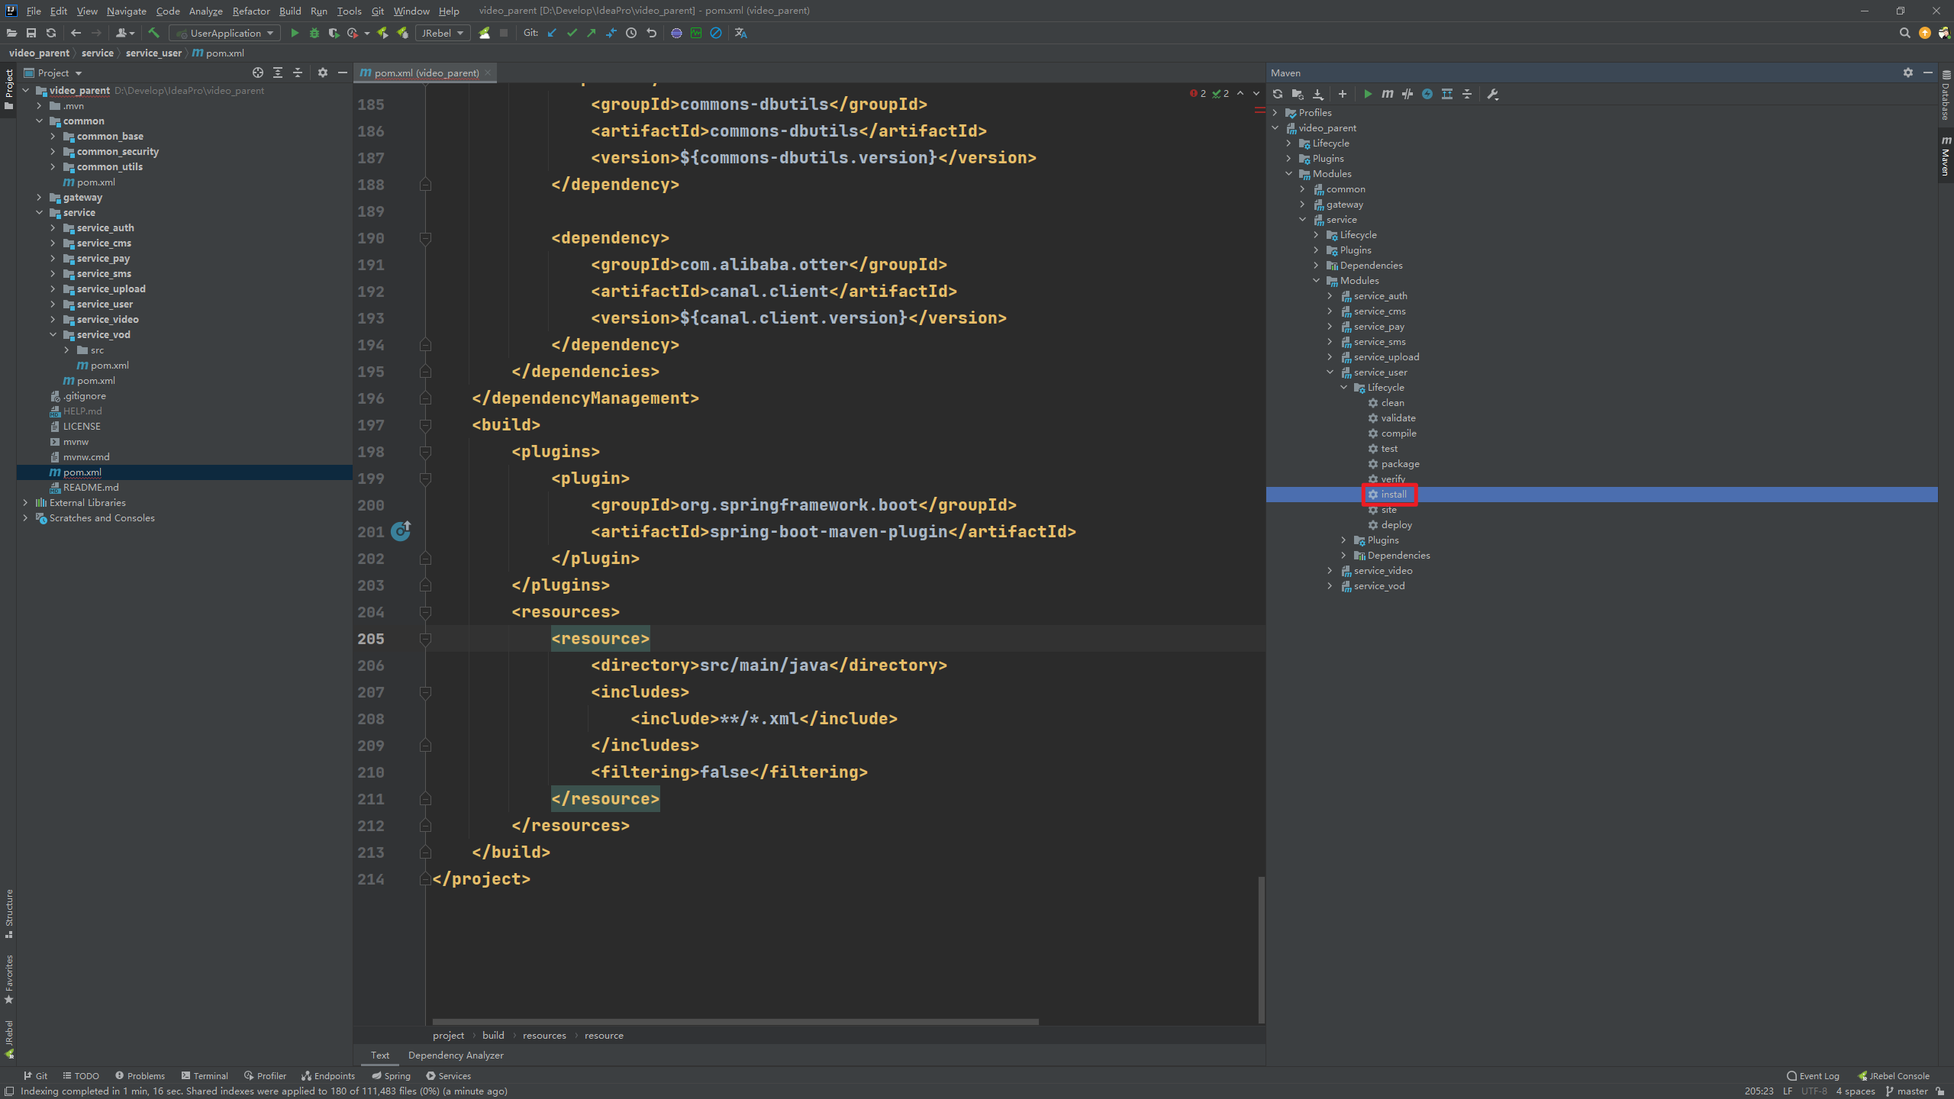Image resolution: width=1954 pixels, height=1099 pixels.
Task: Click the resources tab in bottom editor
Action: click(x=543, y=1035)
